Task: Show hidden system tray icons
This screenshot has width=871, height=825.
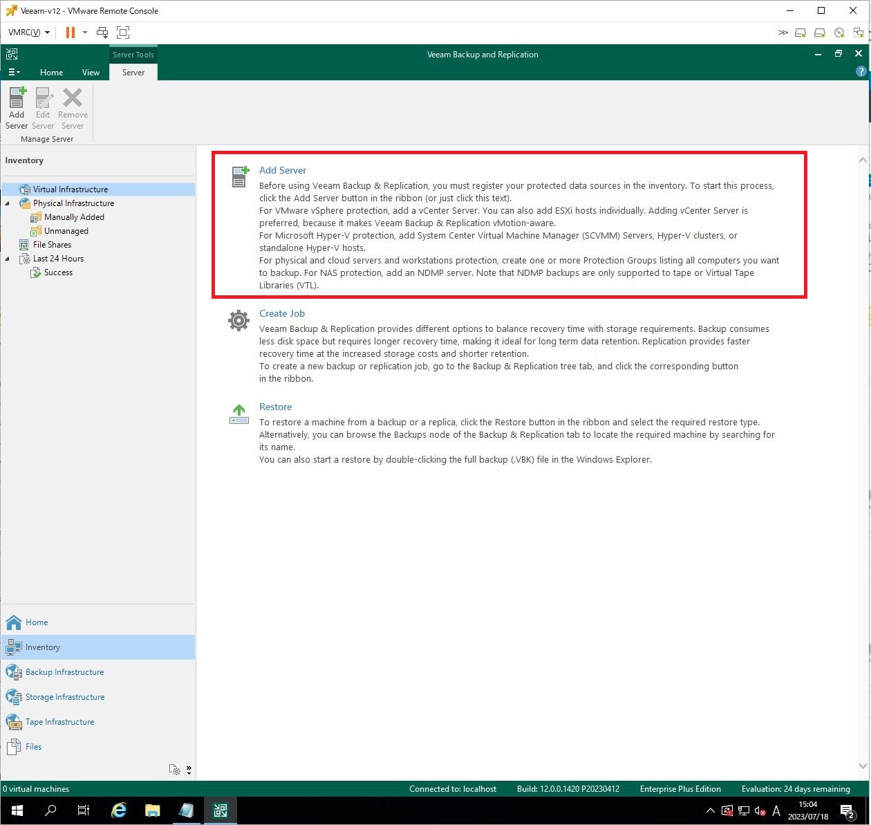Action: [711, 810]
